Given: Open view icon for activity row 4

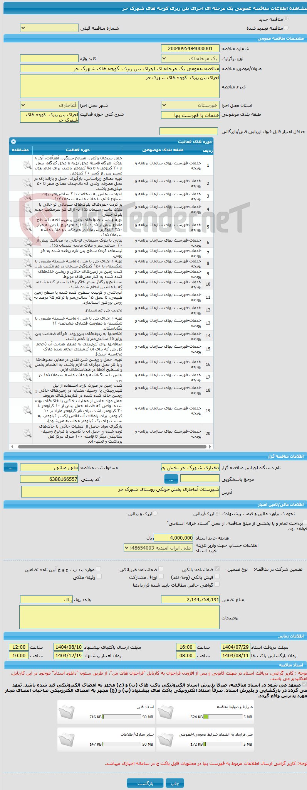Looking at the screenshot, I should tap(27, 209).
